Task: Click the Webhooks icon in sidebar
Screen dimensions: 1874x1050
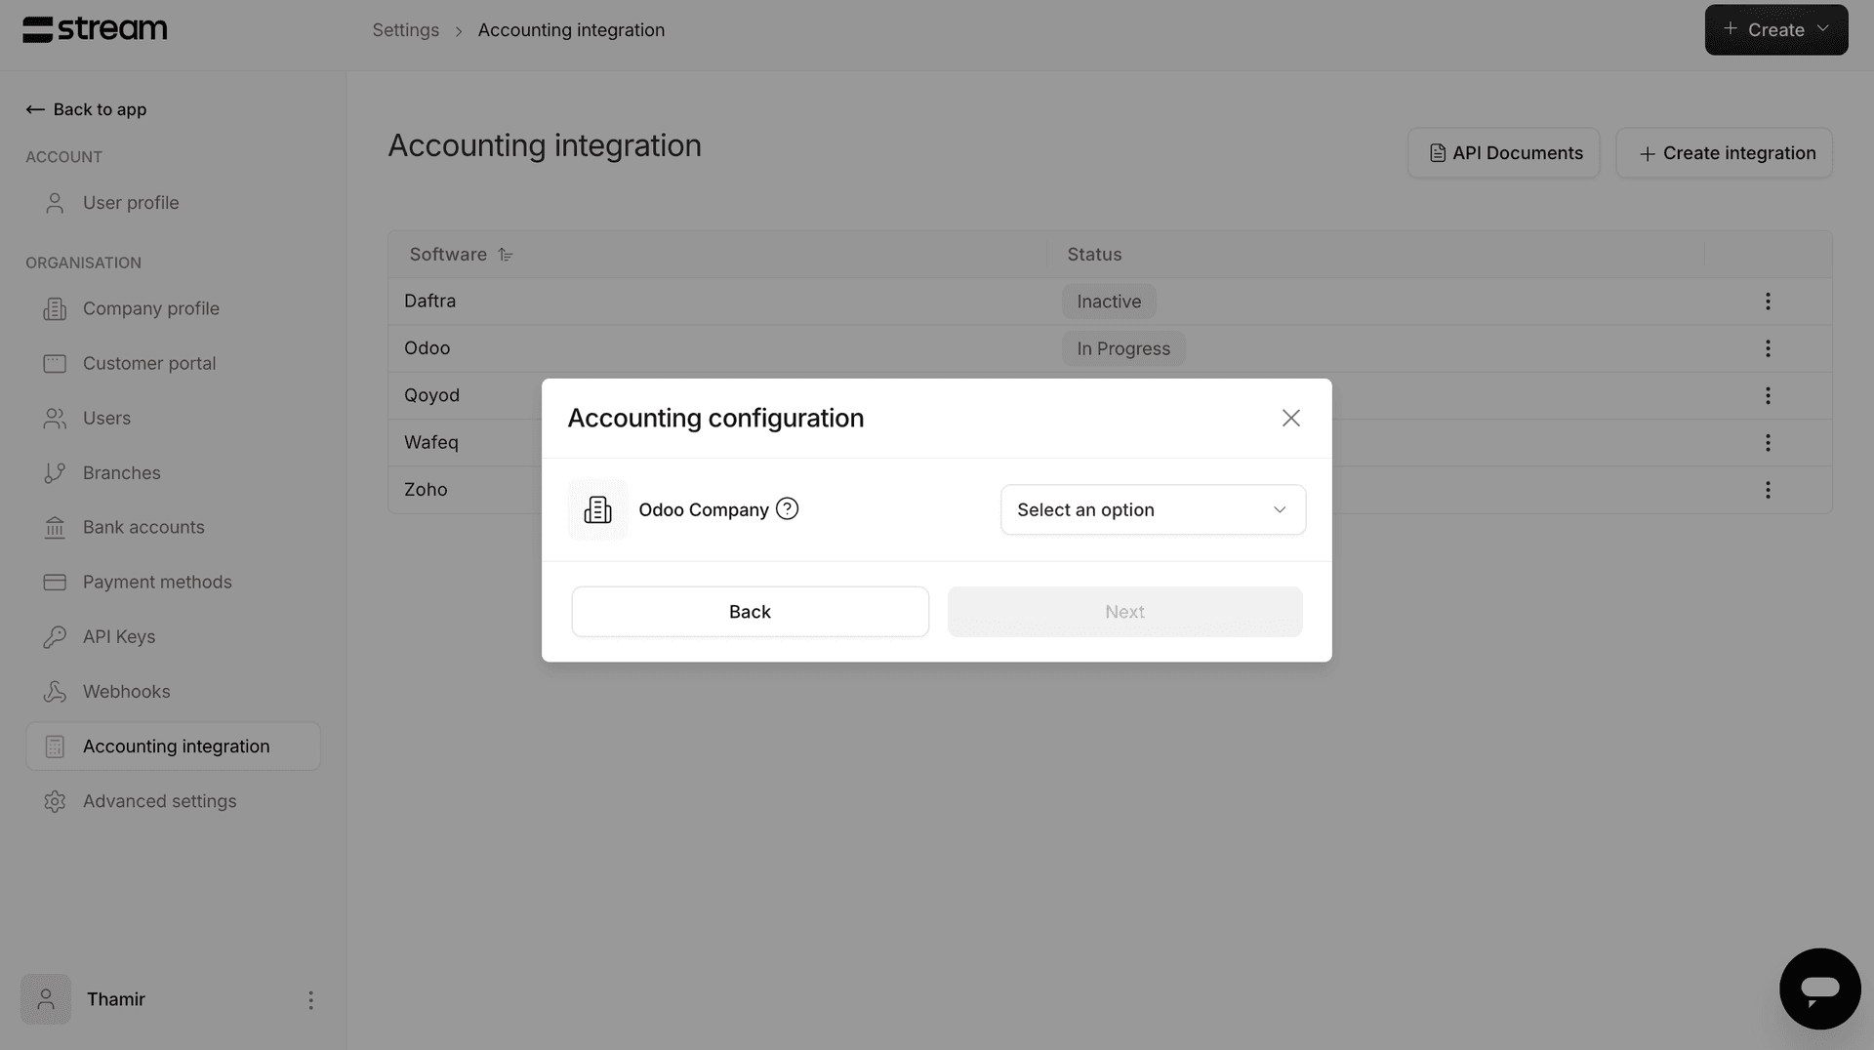Action: coord(55,691)
